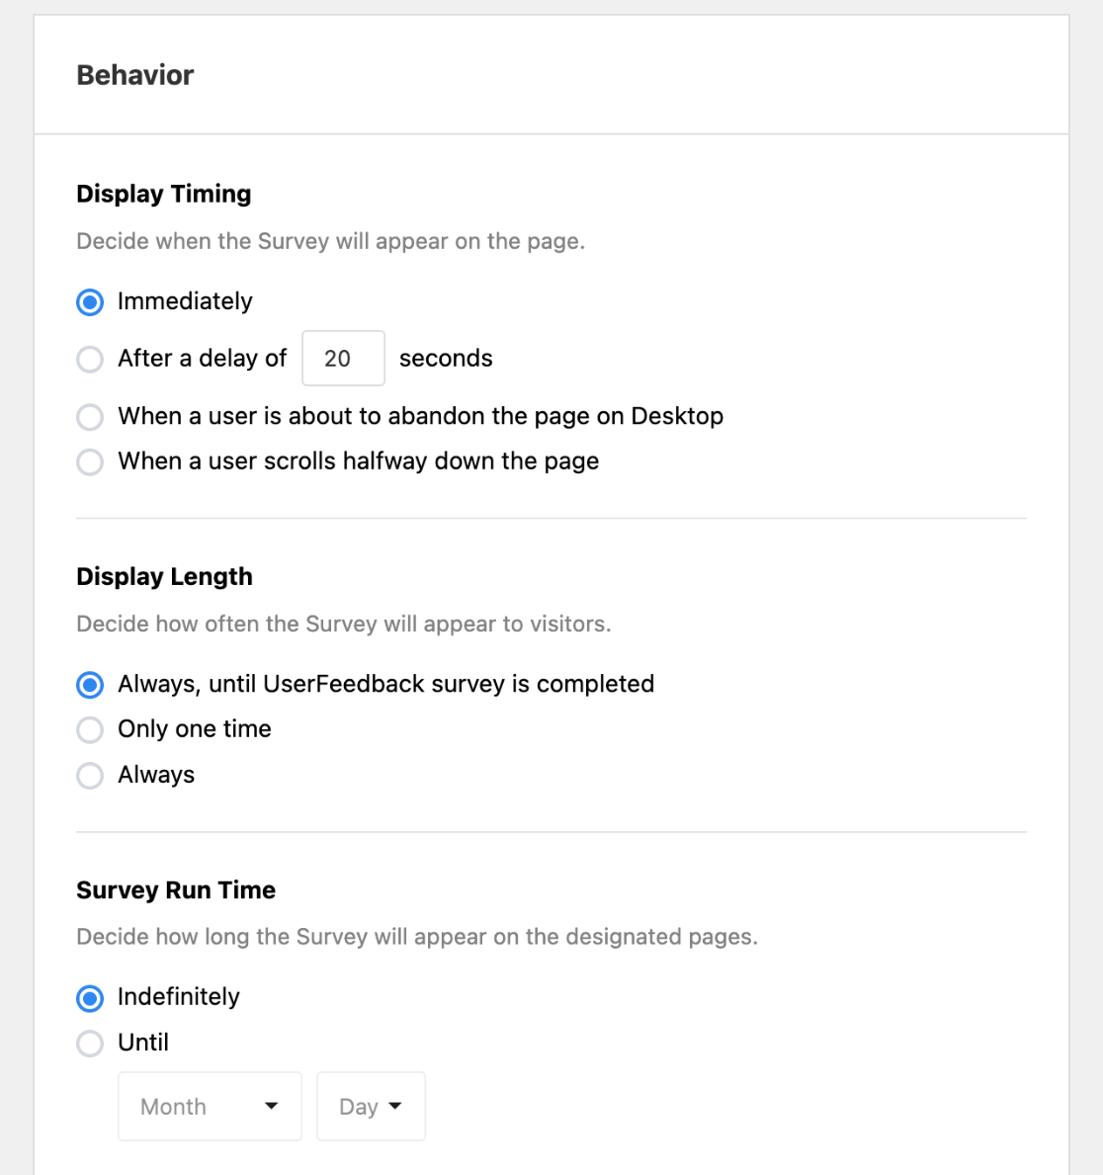The image size is (1103, 1175).
Task: Click the Survey Run Time heading
Action: tap(176, 890)
